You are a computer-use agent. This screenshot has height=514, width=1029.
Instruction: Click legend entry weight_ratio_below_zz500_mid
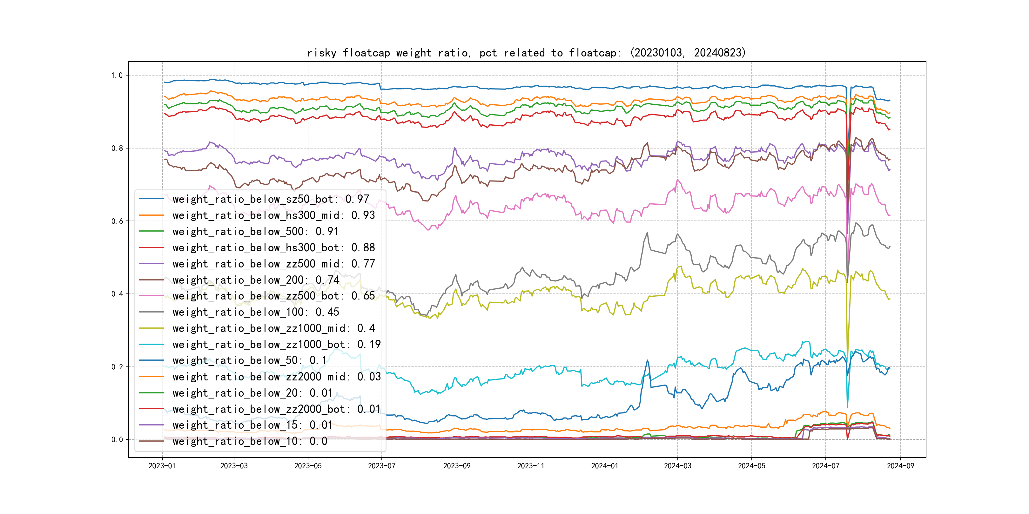[x=274, y=264]
